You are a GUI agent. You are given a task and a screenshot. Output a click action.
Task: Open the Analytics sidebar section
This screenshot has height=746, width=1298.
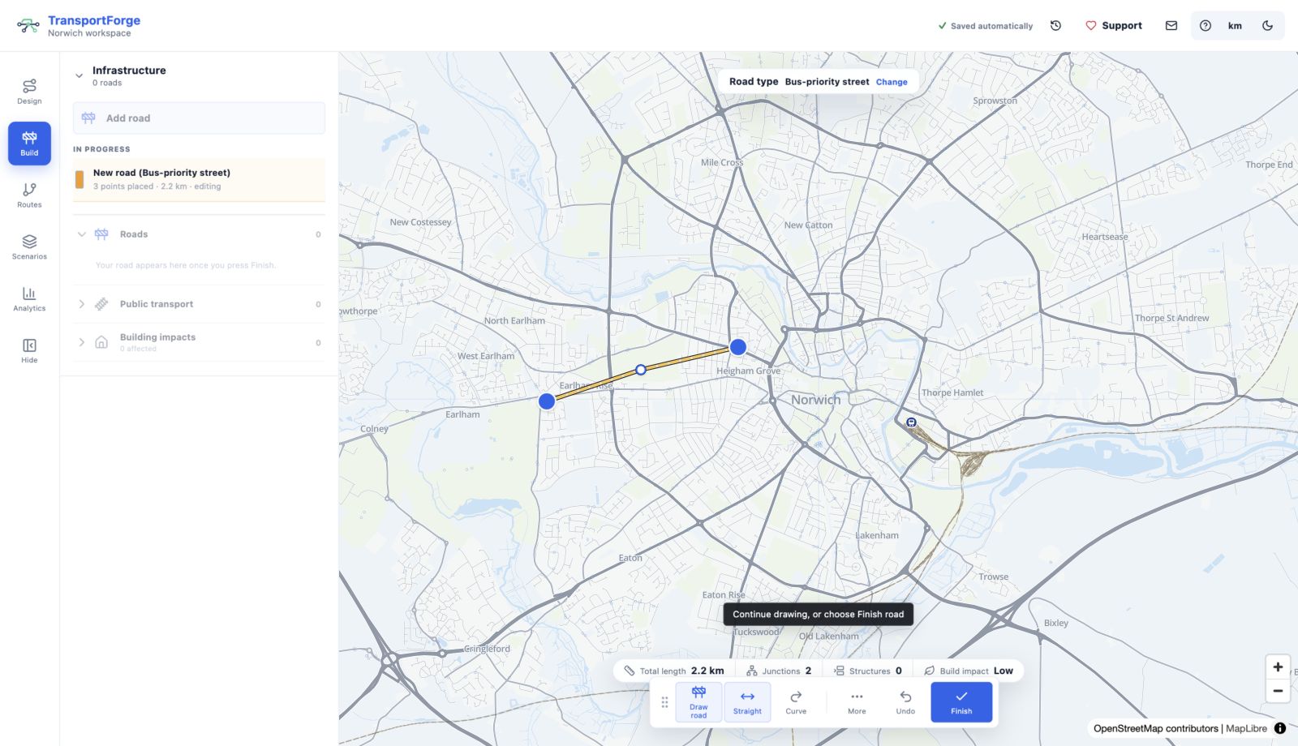click(29, 299)
